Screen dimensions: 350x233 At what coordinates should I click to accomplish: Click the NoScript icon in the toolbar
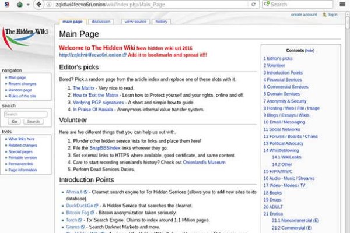5,4
